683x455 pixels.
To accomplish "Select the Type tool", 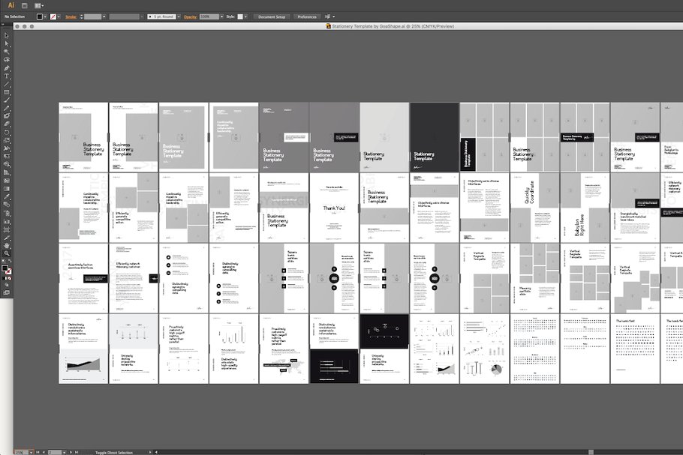I will (x=5, y=74).
